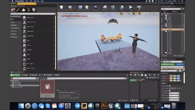
Task: Open the Build options dropdown arrow
Action: pyautogui.click(x=126, y=8)
